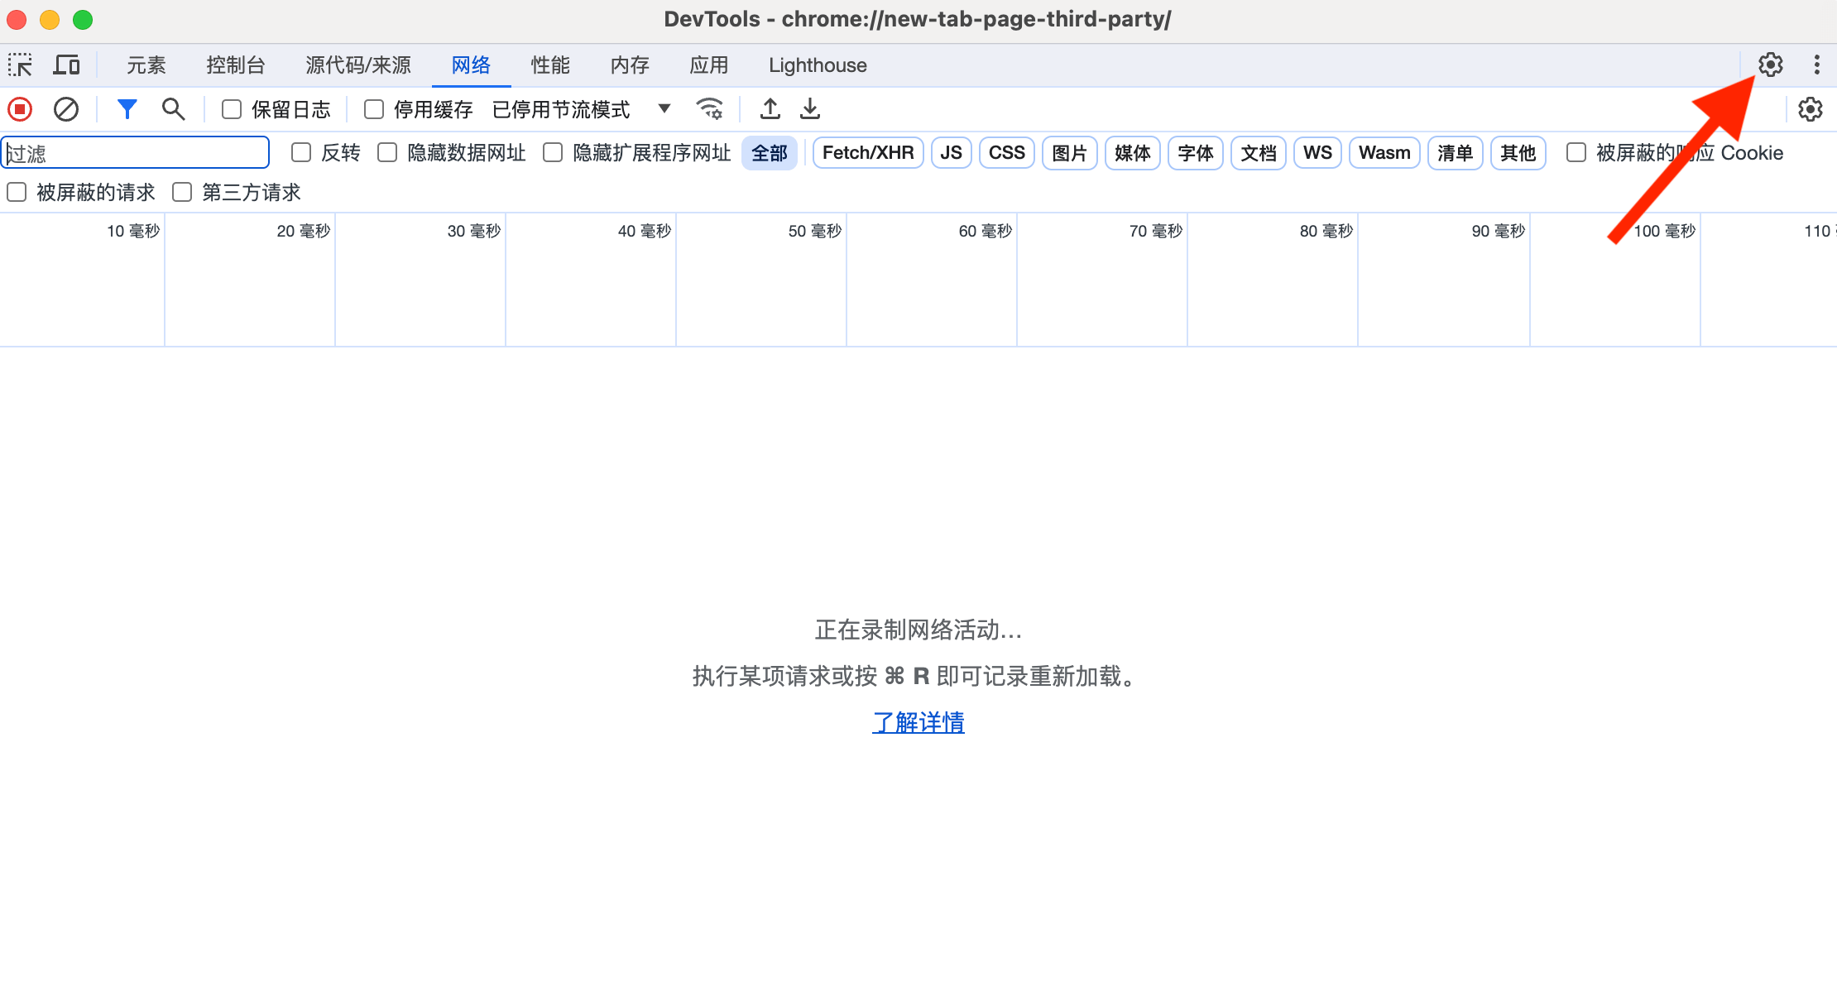
Task: Click the export HAR download icon
Action: click(810, 109)
